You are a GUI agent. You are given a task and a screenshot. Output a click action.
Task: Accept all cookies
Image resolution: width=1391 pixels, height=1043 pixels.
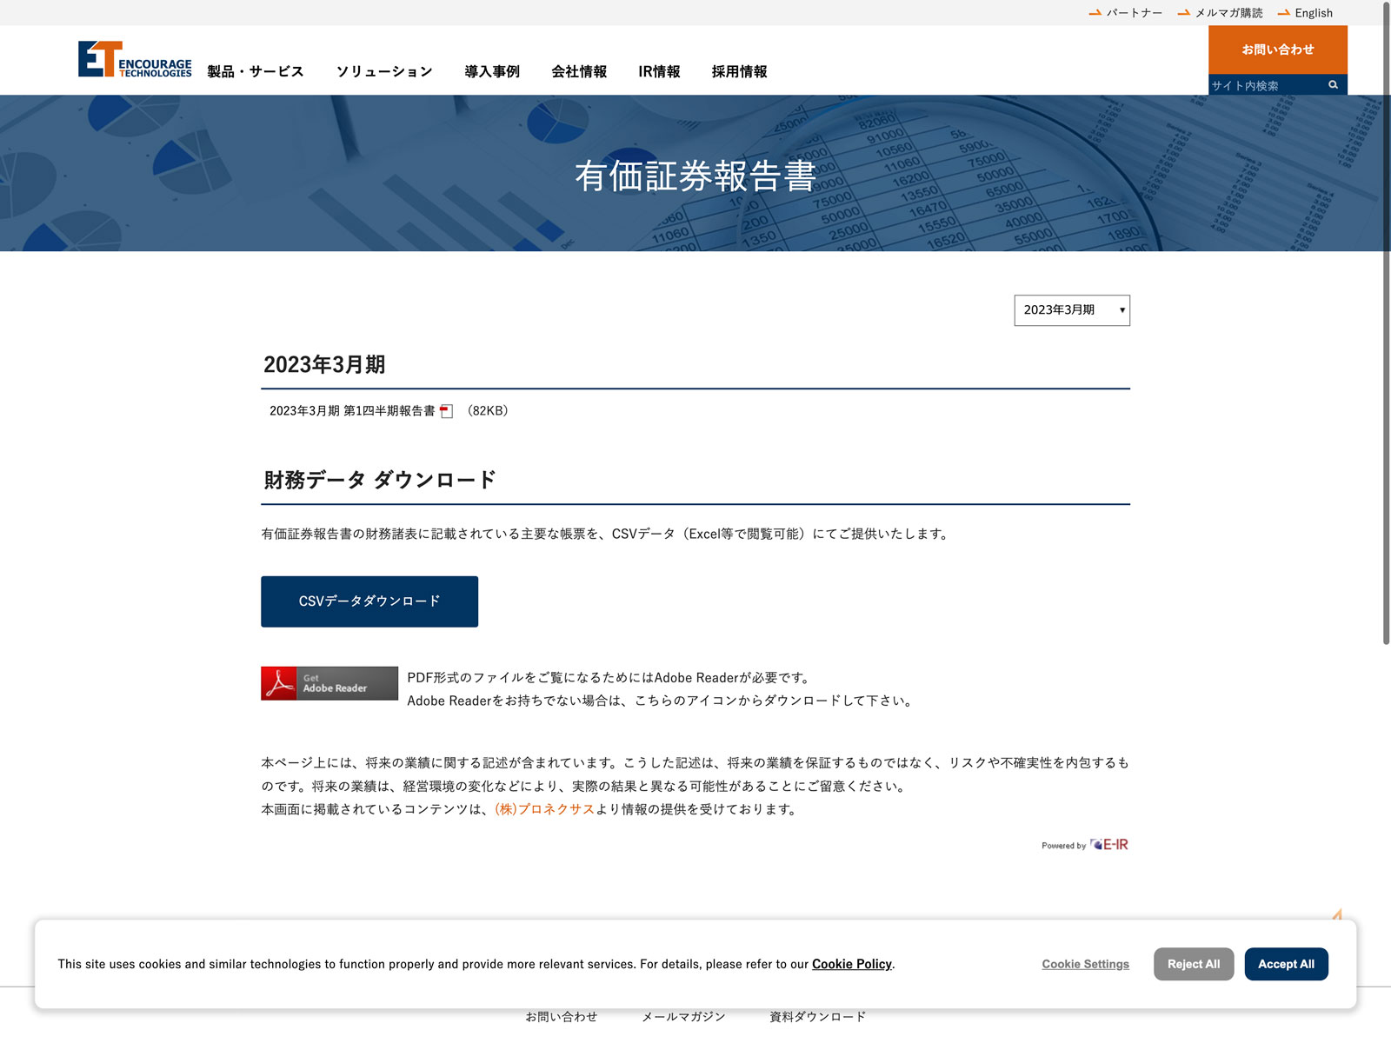pyautogui.click(x=1286, y=964)
